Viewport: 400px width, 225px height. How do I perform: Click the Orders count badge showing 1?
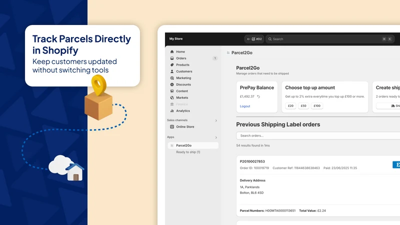(215, 58)
